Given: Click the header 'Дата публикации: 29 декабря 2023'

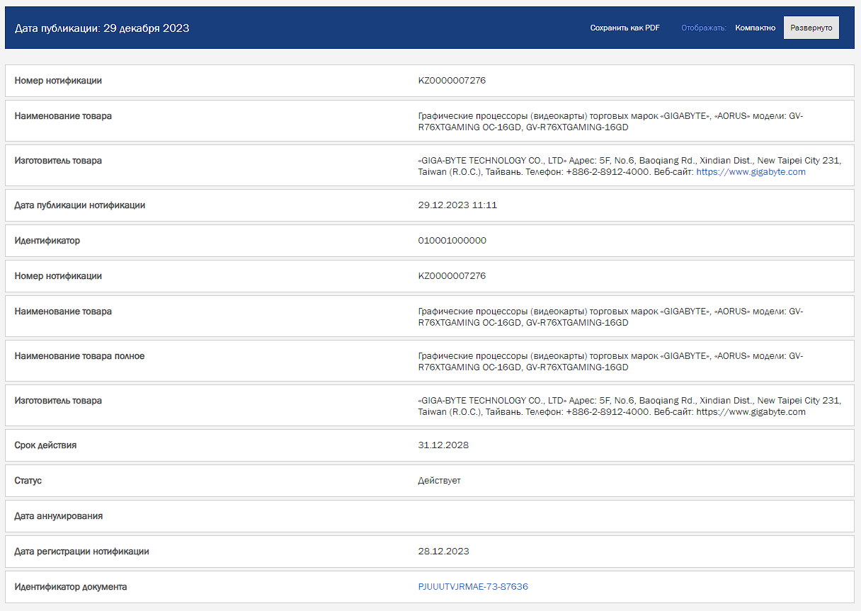Looking at the screenshot, I should [102, 28].
